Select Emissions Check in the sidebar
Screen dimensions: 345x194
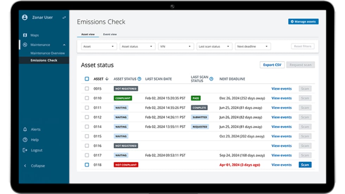(x=44, y=60)
